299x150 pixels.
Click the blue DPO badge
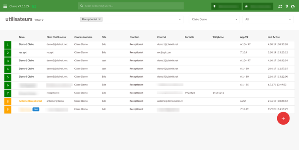pyautogui.click(x=36, y=109)
